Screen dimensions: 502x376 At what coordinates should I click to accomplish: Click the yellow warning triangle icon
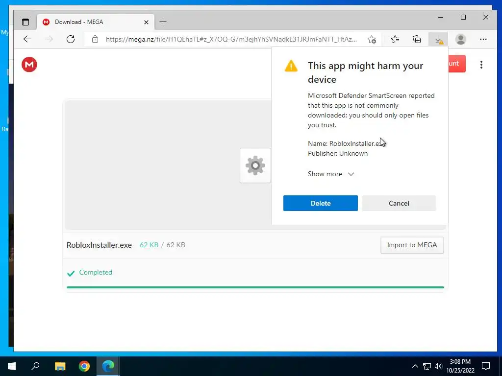pos(291,66)
